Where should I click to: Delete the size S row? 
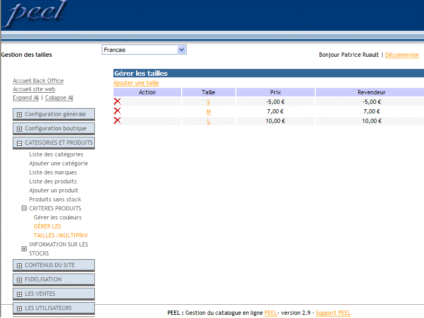pos(117,102)
